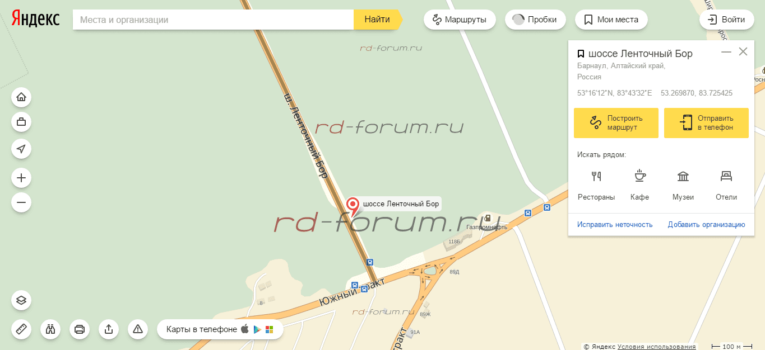Open the map layers icon
Screen dimensions: 765x350
21,300
